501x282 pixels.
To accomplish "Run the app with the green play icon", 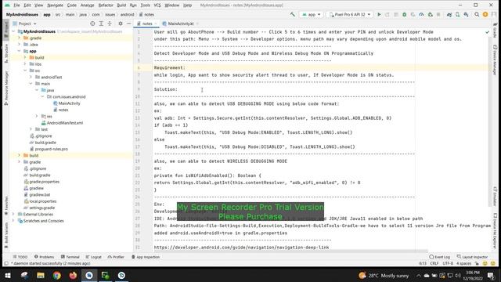I will point(379,14).
